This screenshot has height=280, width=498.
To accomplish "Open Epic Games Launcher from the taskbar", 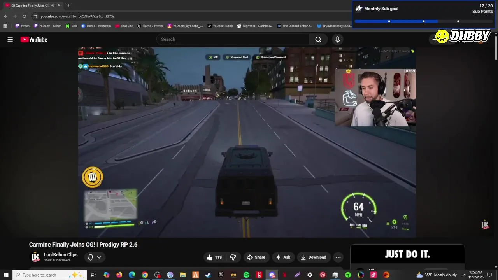I will [221, 275].
